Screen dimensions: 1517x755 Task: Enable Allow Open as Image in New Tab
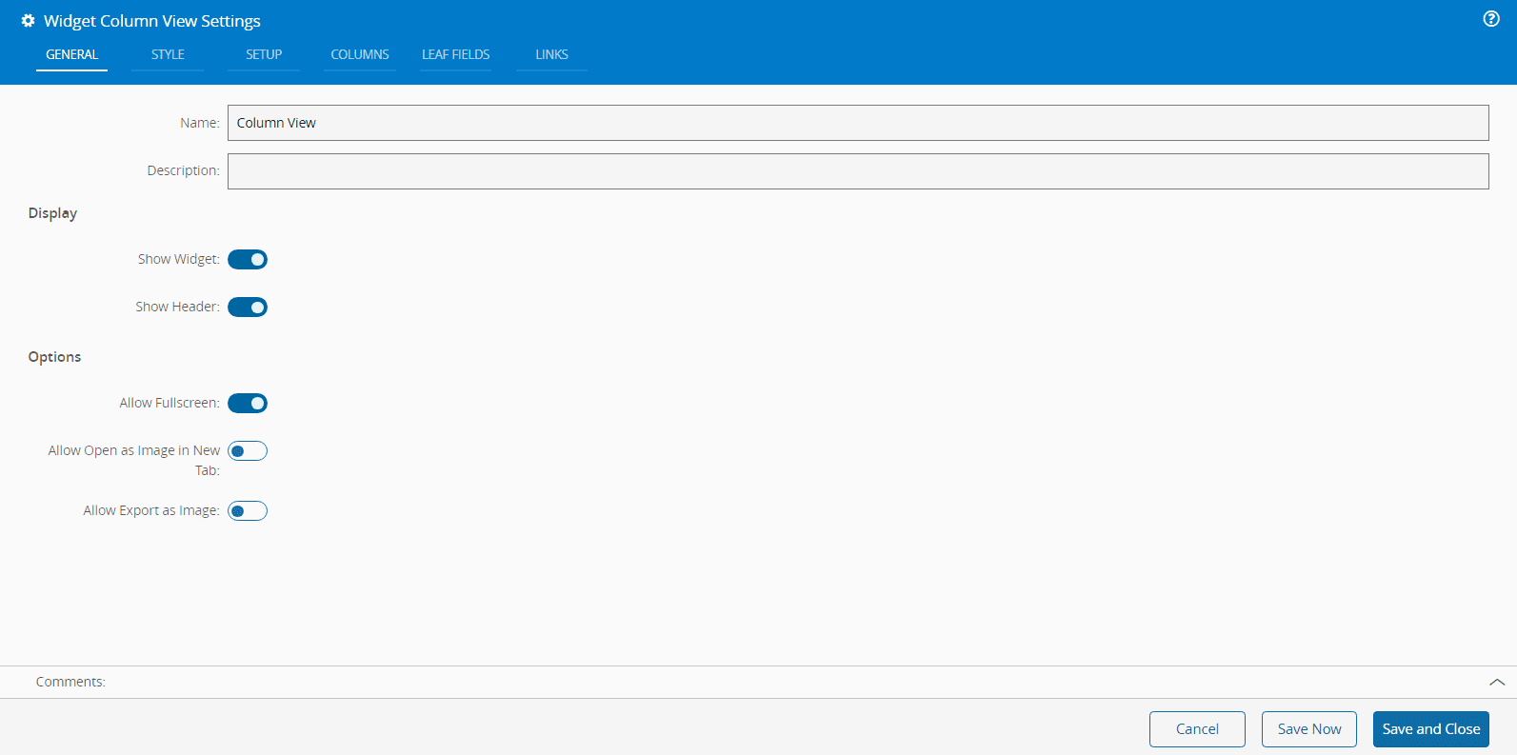pyautogui.click(x=248, y=450)
